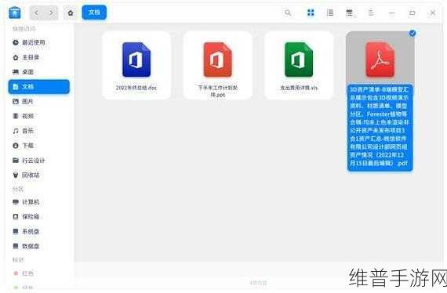447x293 pixels.
Task: Click the file manager app icon
Action: tap(15, 13)
